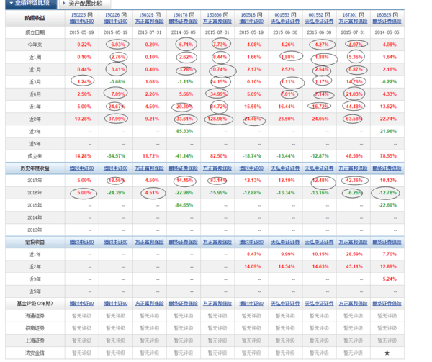The width and height of the screenshot is (432, 362).
Task: Click the 今年来 row label
Action: click(x=35, y=45)
